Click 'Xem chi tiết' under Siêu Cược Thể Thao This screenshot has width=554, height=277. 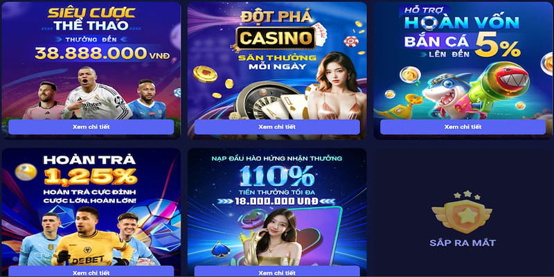91,127
